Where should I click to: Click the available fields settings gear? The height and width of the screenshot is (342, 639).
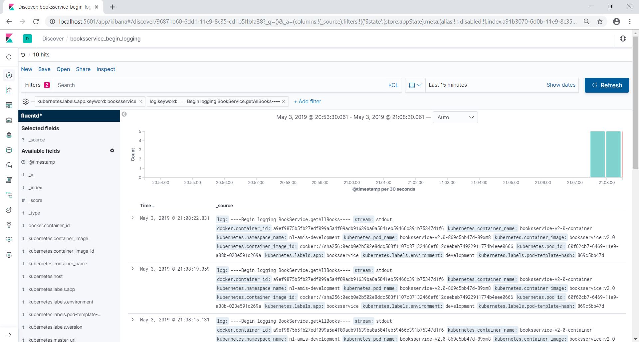(x=112, y=150)
